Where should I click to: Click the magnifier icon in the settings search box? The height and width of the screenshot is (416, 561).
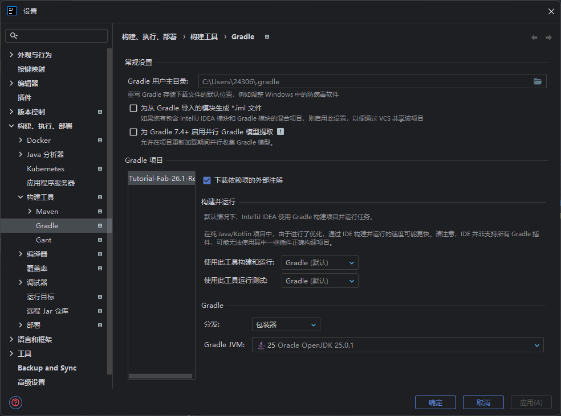tap(14, 35)
